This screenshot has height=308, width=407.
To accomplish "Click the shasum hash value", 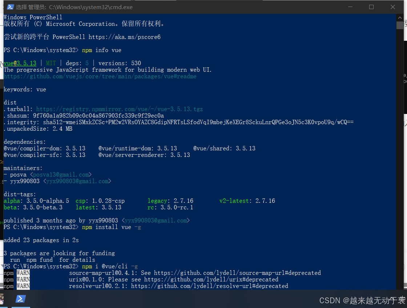I will point(98,115).
